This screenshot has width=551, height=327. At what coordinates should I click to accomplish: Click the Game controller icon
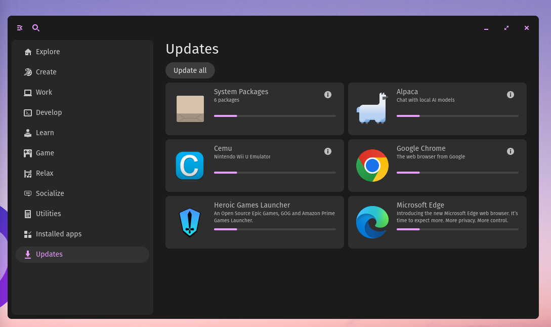[28, 153]
